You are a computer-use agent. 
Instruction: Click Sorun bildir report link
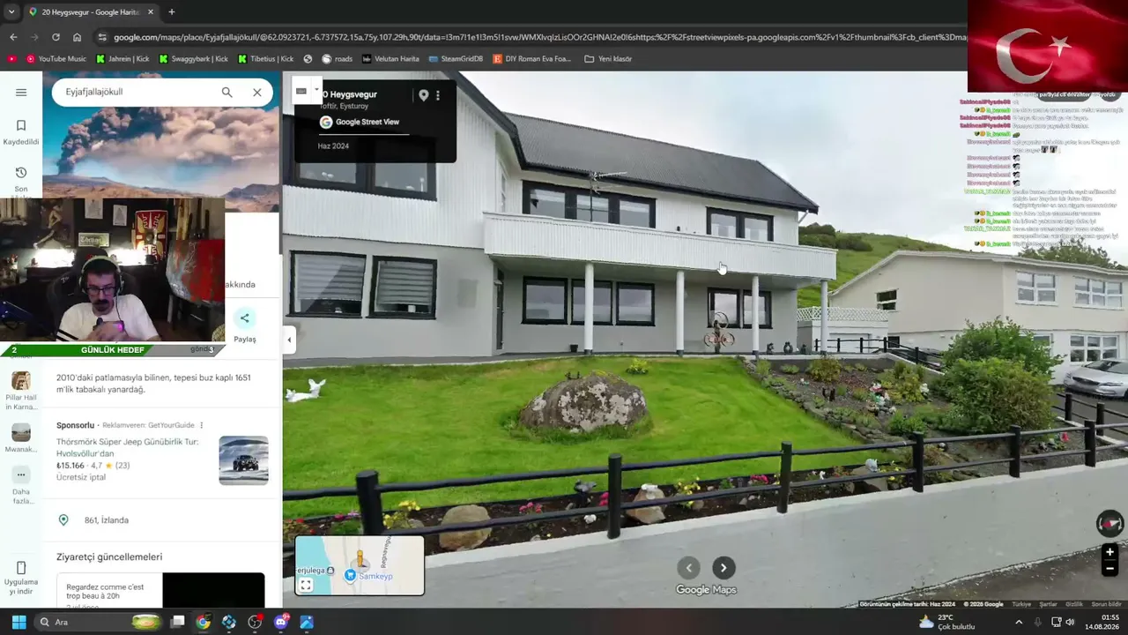tap(1107, 604)
